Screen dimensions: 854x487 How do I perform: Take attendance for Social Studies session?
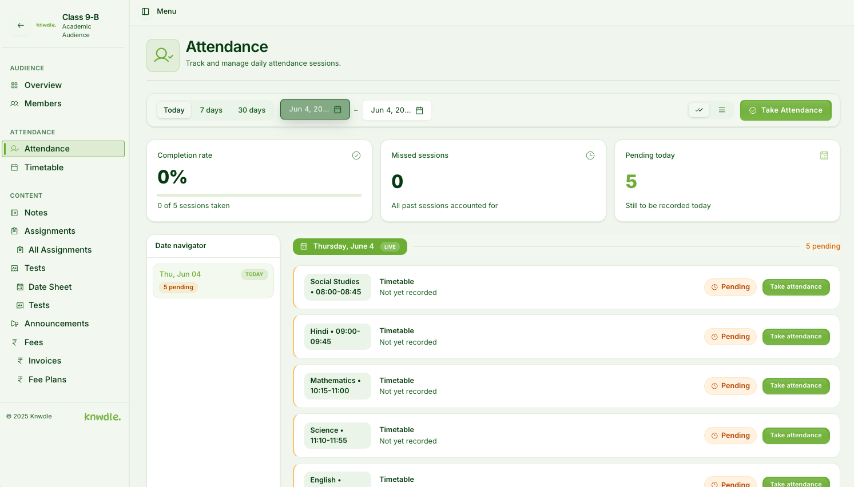pyautogui.click(x=796, y=287)
